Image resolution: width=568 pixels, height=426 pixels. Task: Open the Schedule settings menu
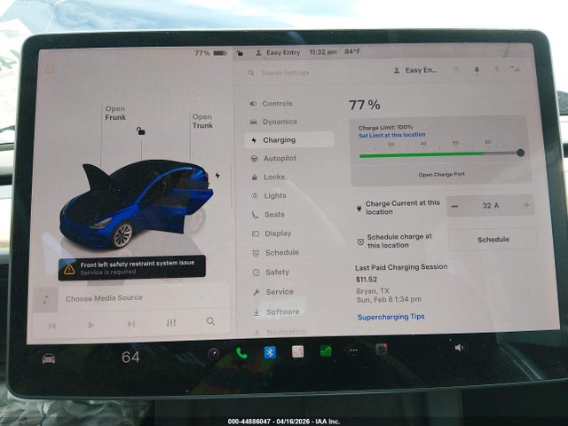point(275,252)
